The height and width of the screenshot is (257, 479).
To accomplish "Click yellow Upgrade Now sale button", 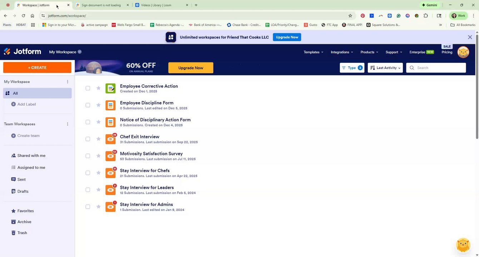I will point(191,68).
